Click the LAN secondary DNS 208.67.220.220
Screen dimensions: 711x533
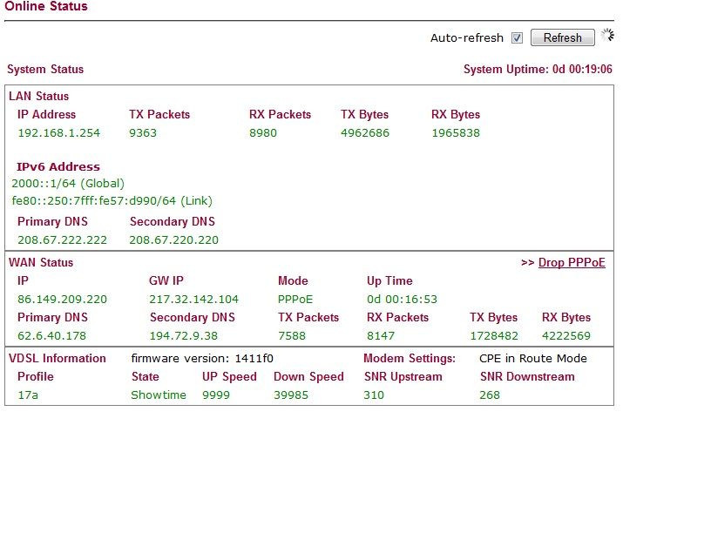[x=173, y=240]
